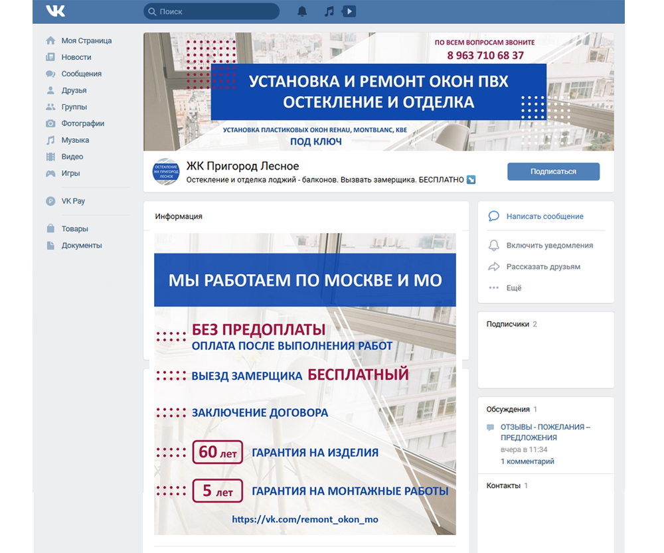Click the home icon beside Моя Страница
Viewport: 664px width, 553px height.
pos(50,40)
